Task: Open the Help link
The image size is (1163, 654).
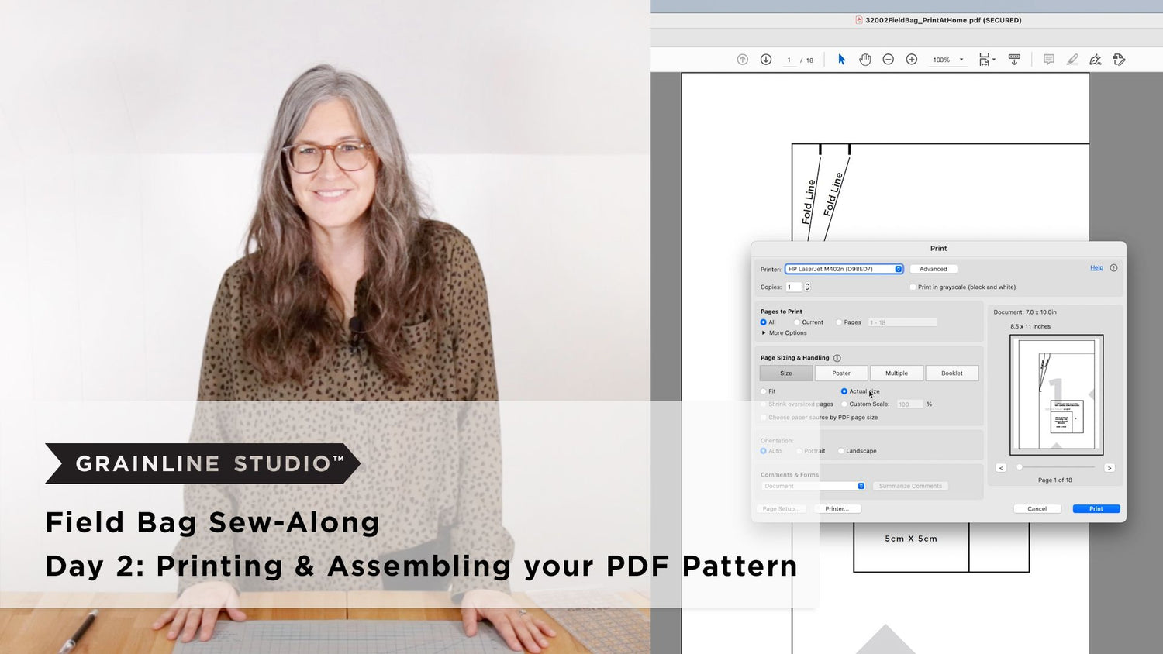Action: pyautogui.click(x=1096, y=268)
